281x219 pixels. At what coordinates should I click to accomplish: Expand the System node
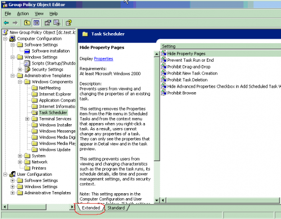coord(20,156)
